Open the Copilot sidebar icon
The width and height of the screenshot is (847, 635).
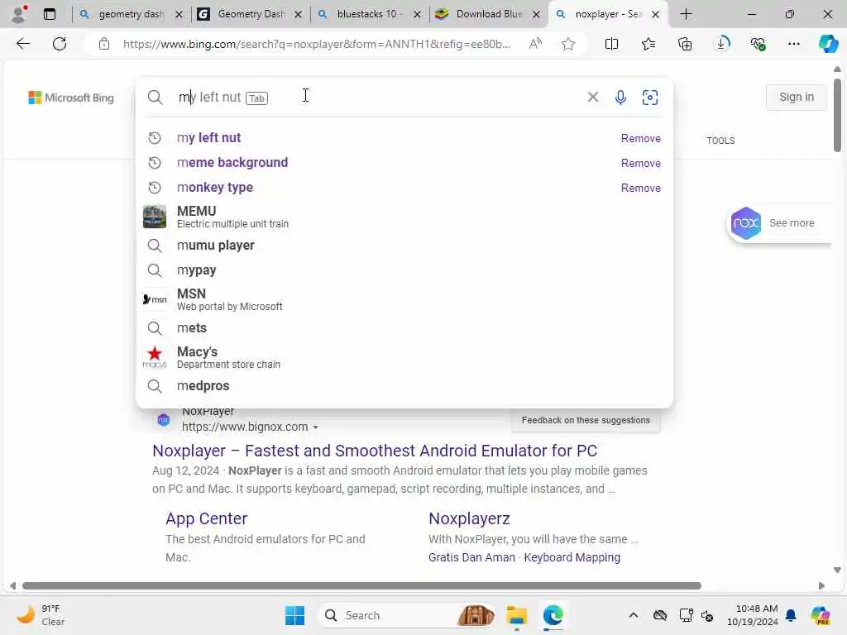(x=828, y=44)
